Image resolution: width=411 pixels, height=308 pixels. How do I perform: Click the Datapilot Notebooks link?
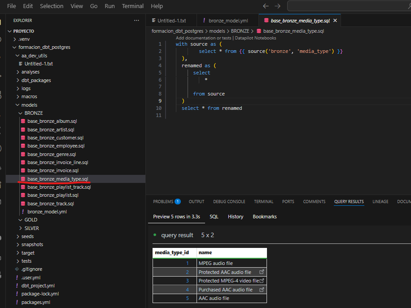pyautogui.click(x=255, y=38)
